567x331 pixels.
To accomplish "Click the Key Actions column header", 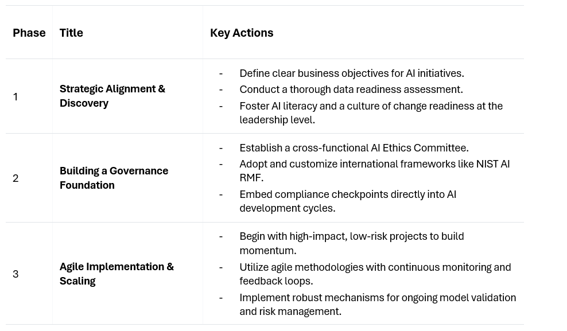I will click(242, 33).
